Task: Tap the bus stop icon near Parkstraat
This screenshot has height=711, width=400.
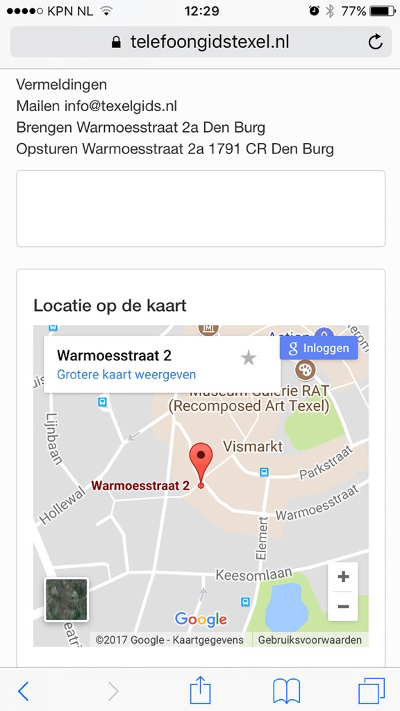Action: pyautogui.click(x=264, y=472)
